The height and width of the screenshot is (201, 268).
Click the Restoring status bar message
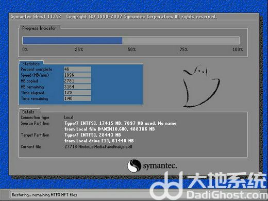coord(44,195)
